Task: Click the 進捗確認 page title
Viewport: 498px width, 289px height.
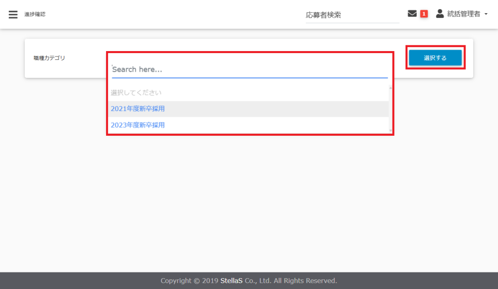Action: tap(35, 15)
